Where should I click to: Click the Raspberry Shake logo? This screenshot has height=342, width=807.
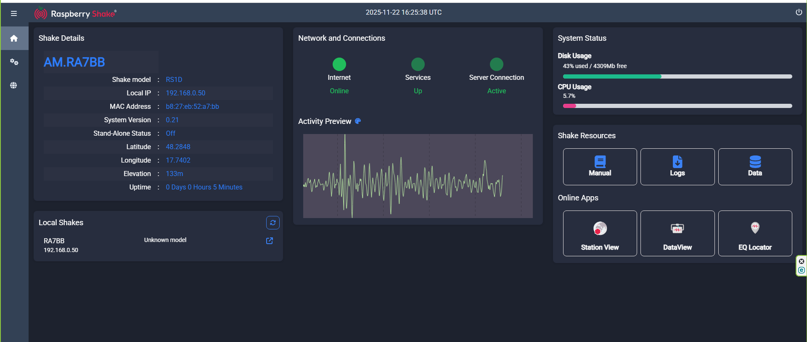[76, 13]
